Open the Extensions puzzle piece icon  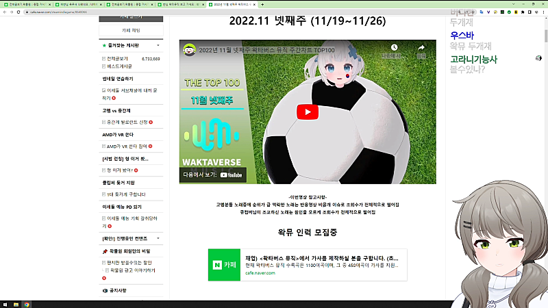(x=523, y=12)
